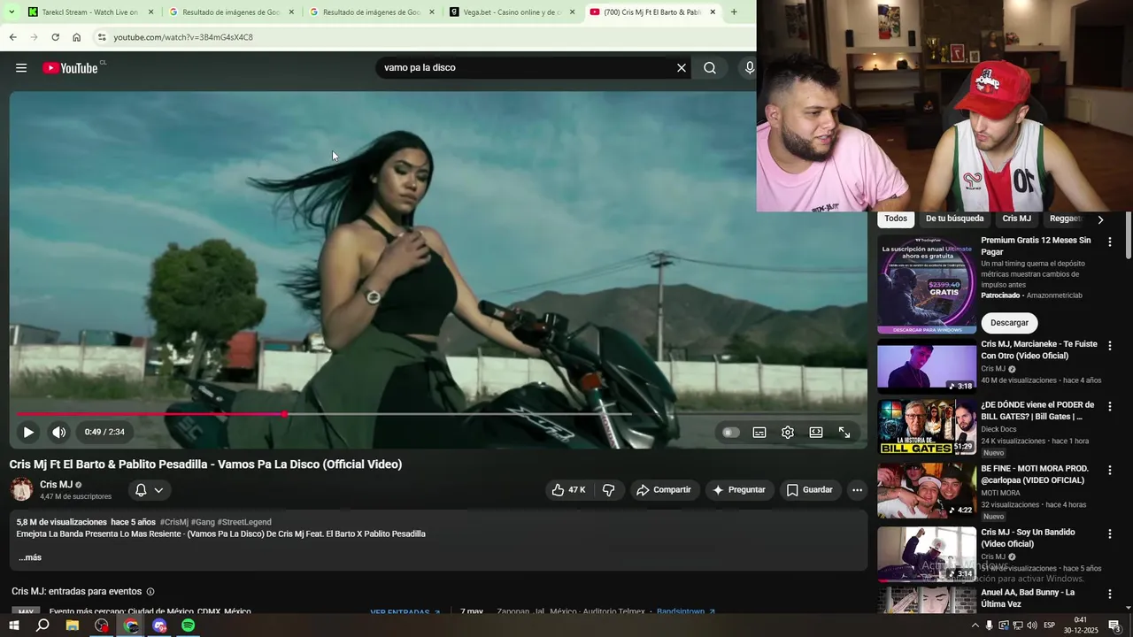This screenshot has width=1133, height=637.
Task: Open the Bill Gates video thumbnail
Action: 927,426
